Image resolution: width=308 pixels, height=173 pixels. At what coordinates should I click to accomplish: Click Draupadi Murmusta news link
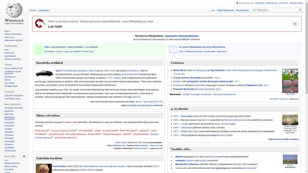pos(184,89)
